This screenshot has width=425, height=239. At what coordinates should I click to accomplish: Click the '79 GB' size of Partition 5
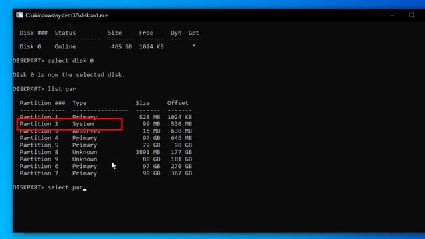pos(151,145)
